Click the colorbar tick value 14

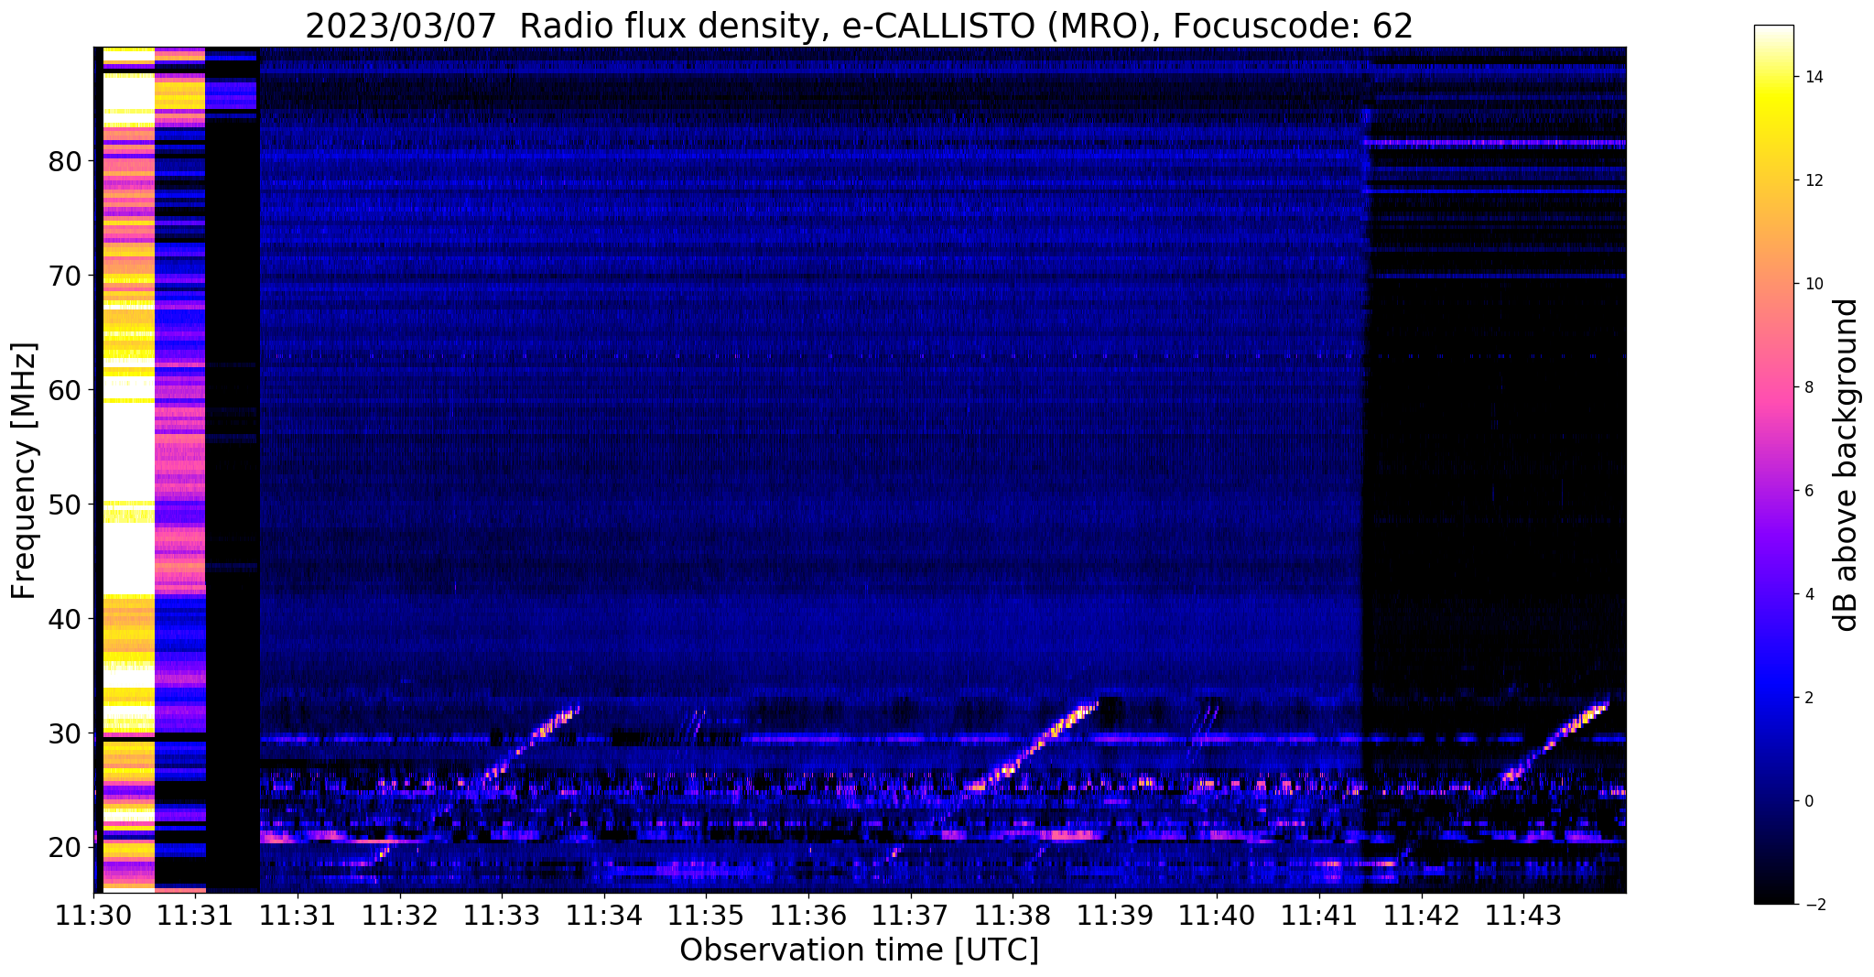(x=1813, y=77)
